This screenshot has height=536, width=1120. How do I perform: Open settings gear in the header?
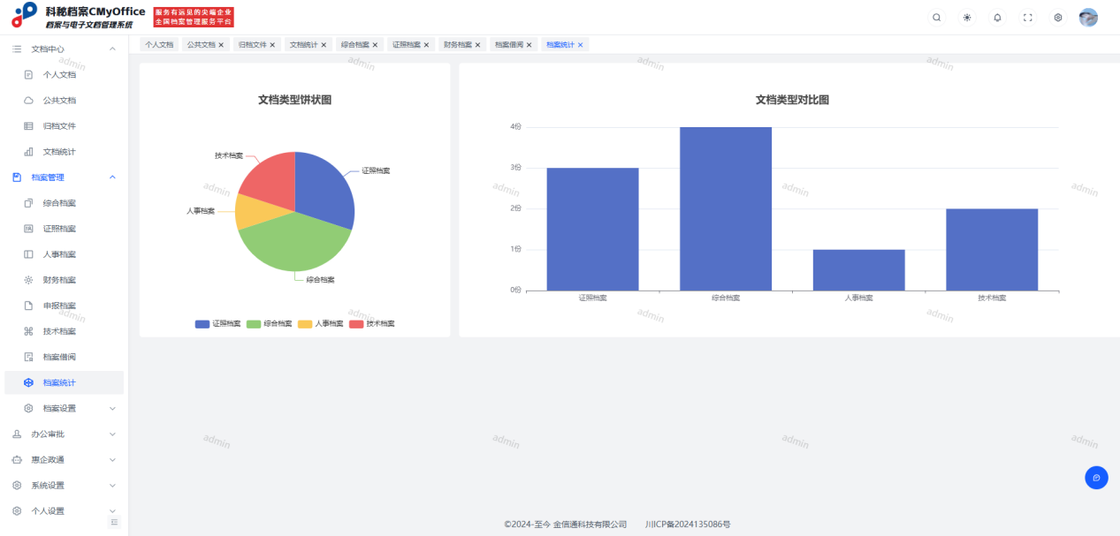(x=1057, y=18)
